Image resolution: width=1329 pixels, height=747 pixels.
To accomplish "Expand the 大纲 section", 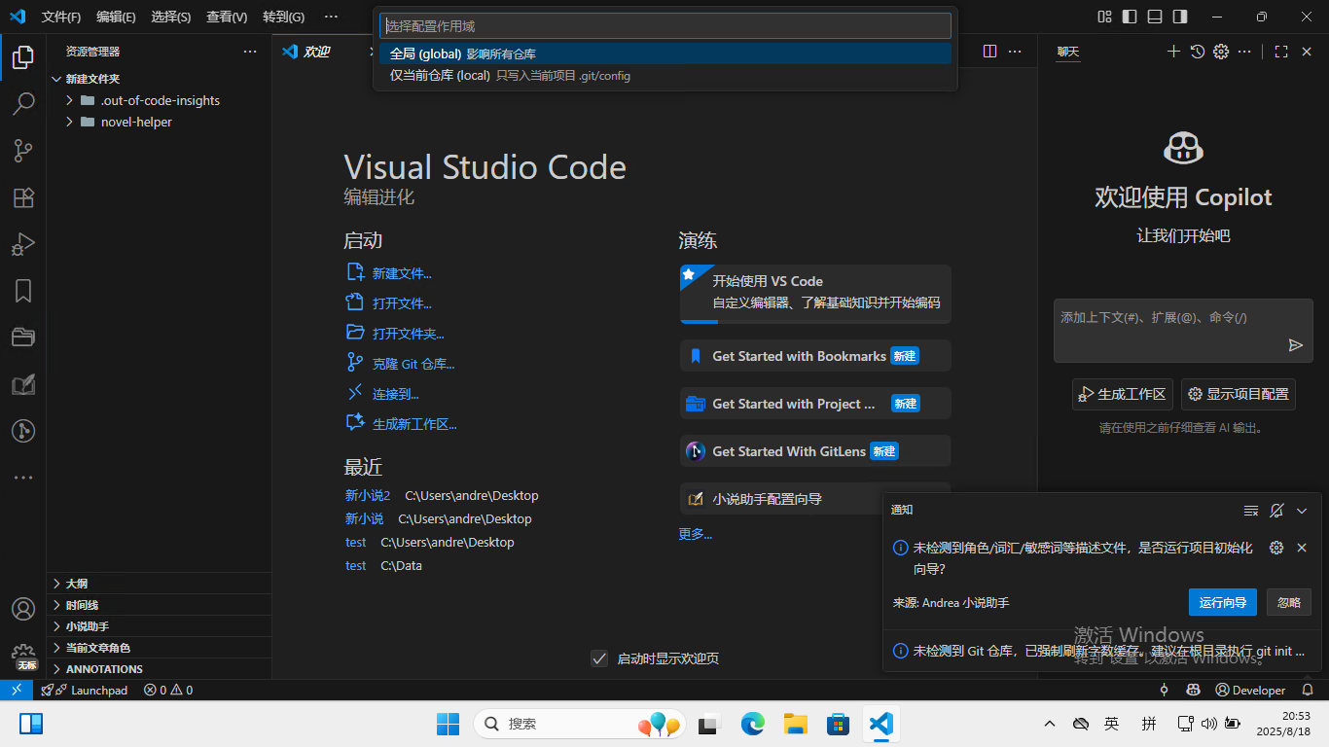I will tap(76, 584).
